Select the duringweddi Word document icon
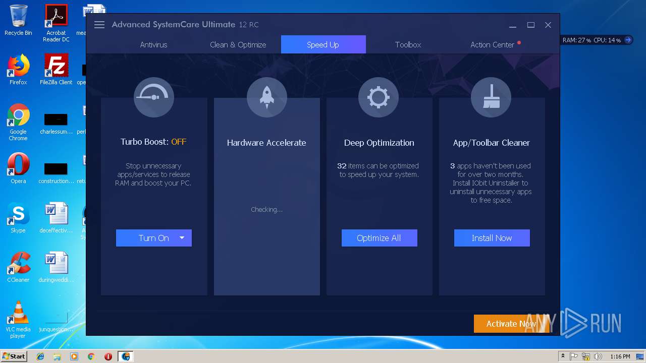Image resolution: width=646 pixels, height=363 pixels. [x=56, y=267]
